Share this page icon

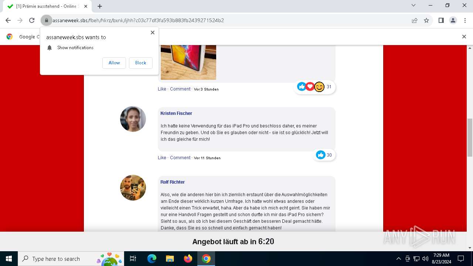tap(415, 20)
